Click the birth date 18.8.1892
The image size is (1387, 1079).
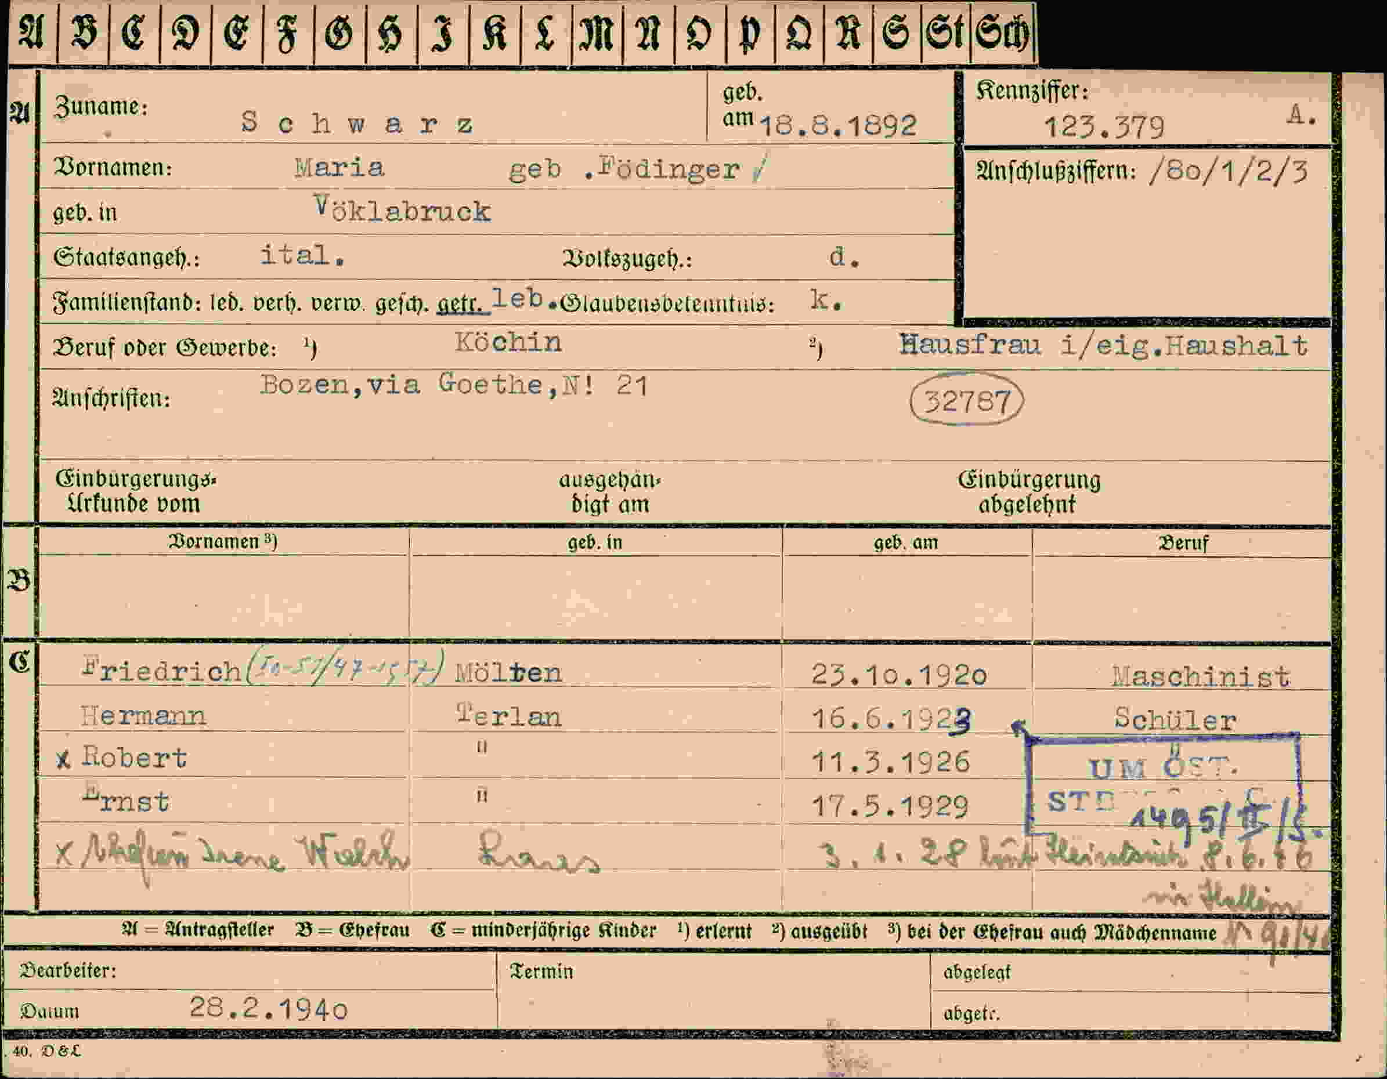pos(839,126)
